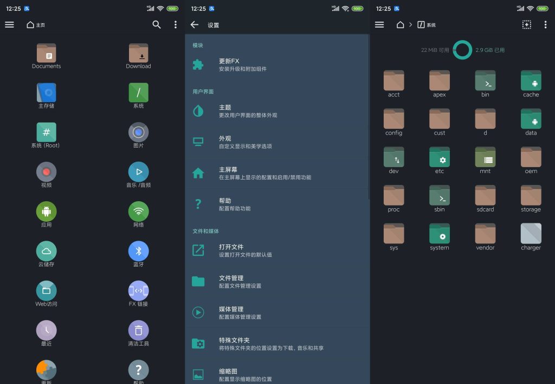Select the 蓝牙 Bluetooth file sharing icon

[138, 250]
